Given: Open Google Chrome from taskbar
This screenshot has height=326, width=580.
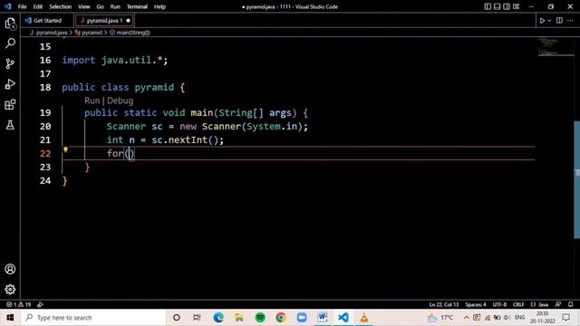Looking at the screenshot, I should [281, 318].
